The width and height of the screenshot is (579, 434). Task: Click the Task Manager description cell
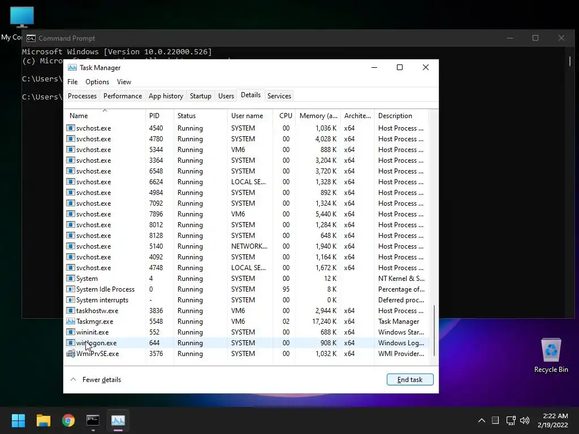pos(399,322)
